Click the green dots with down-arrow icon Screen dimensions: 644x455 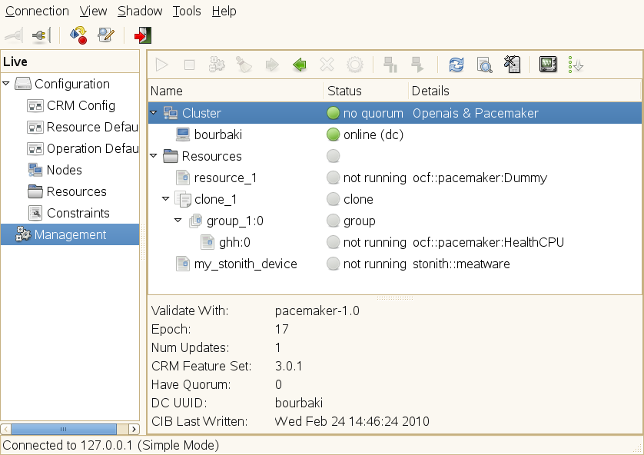click(576, 65)
